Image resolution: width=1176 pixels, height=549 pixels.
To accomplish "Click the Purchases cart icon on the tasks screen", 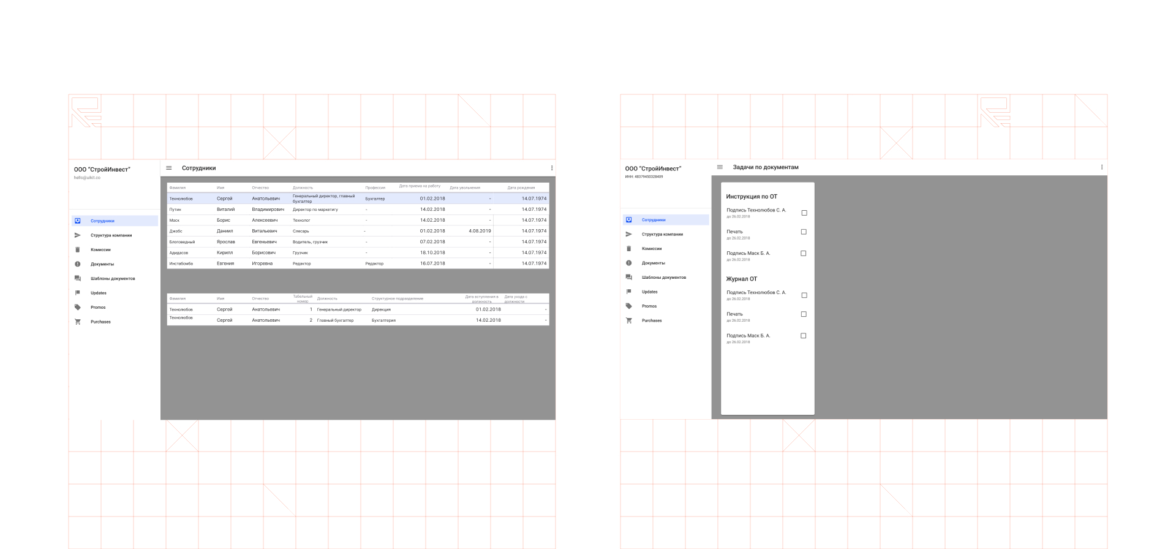I will [x=629, y=320].
